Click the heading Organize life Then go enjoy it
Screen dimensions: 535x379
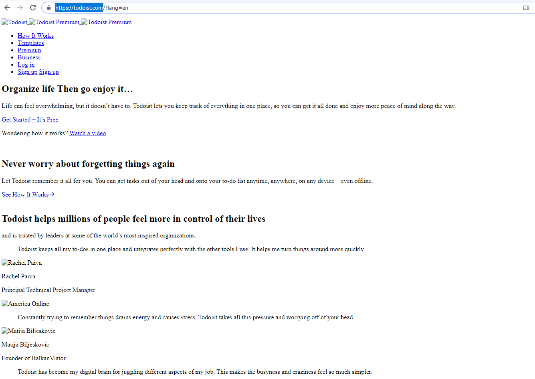67,89
